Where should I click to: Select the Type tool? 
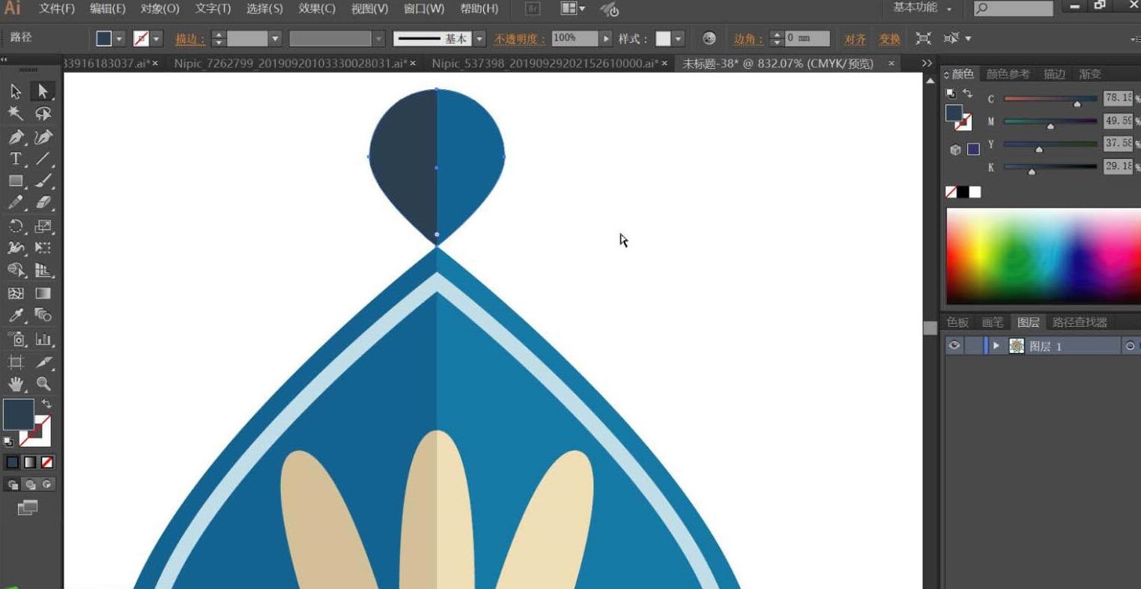pos(16,159)
